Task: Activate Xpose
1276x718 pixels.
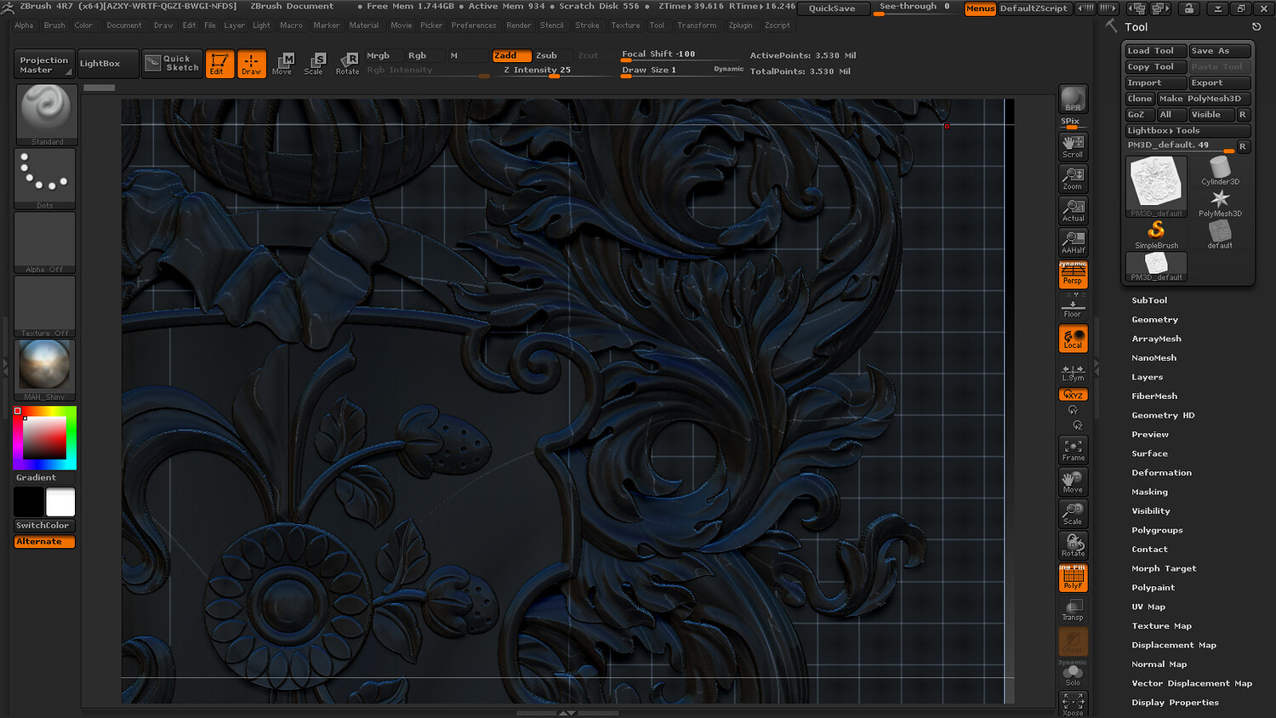Action: click(x=1074, y=704)
